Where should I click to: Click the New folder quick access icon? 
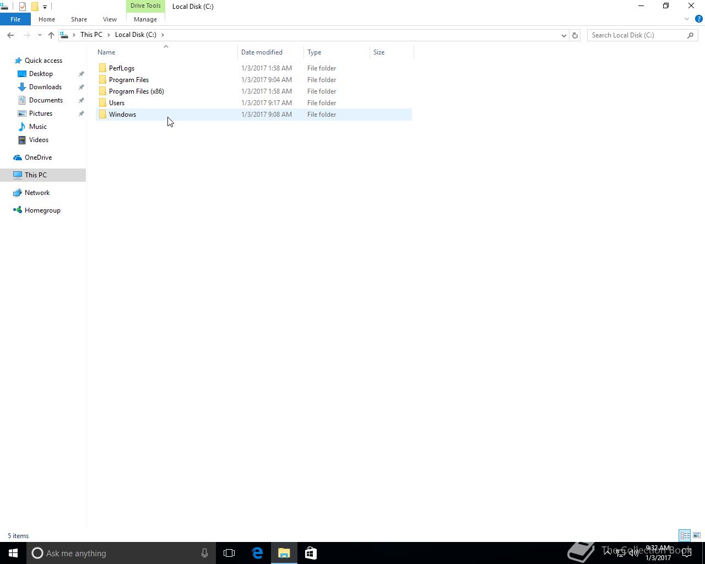35,7
